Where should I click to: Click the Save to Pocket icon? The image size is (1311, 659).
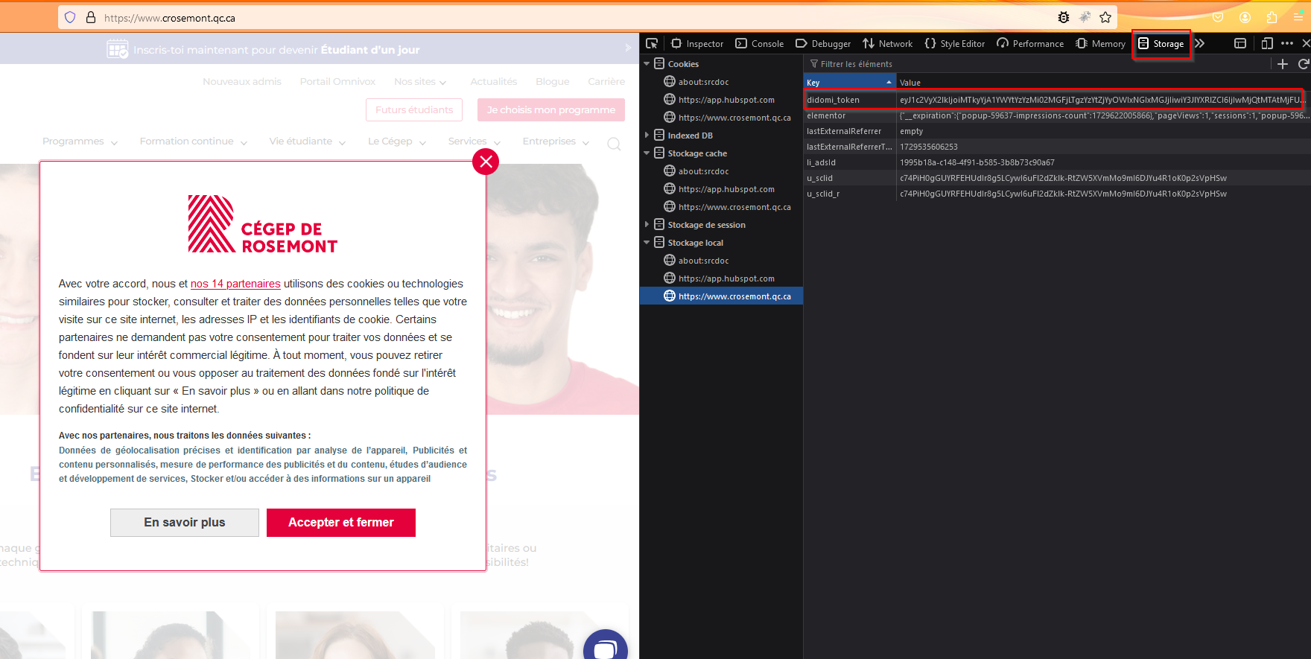[1218, 17]
